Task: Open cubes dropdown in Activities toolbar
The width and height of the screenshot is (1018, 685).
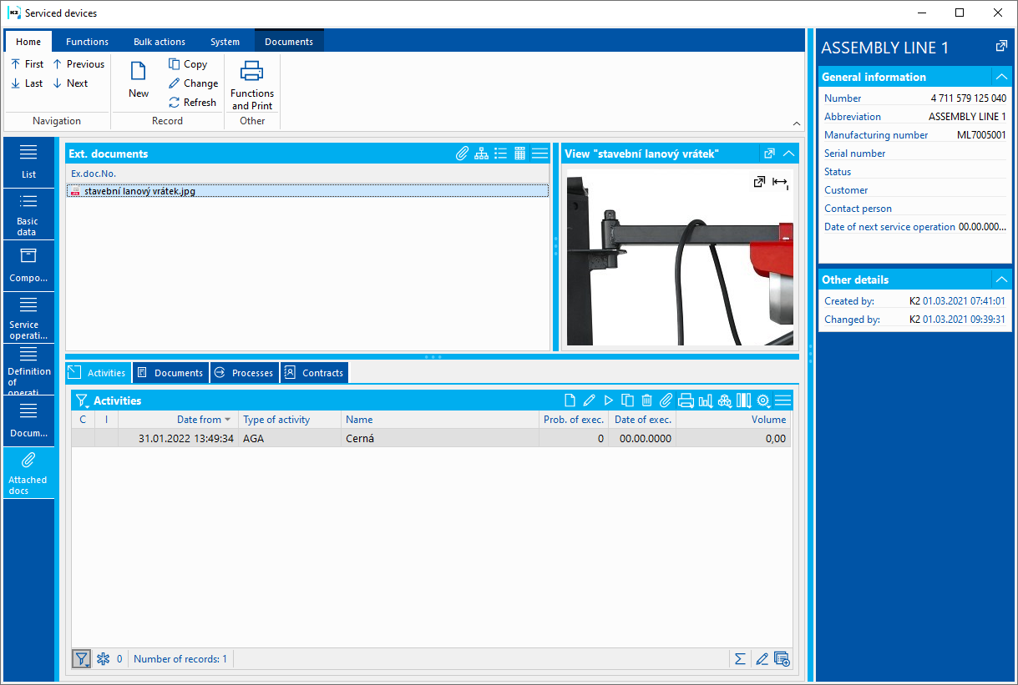Action: (725, 400)
